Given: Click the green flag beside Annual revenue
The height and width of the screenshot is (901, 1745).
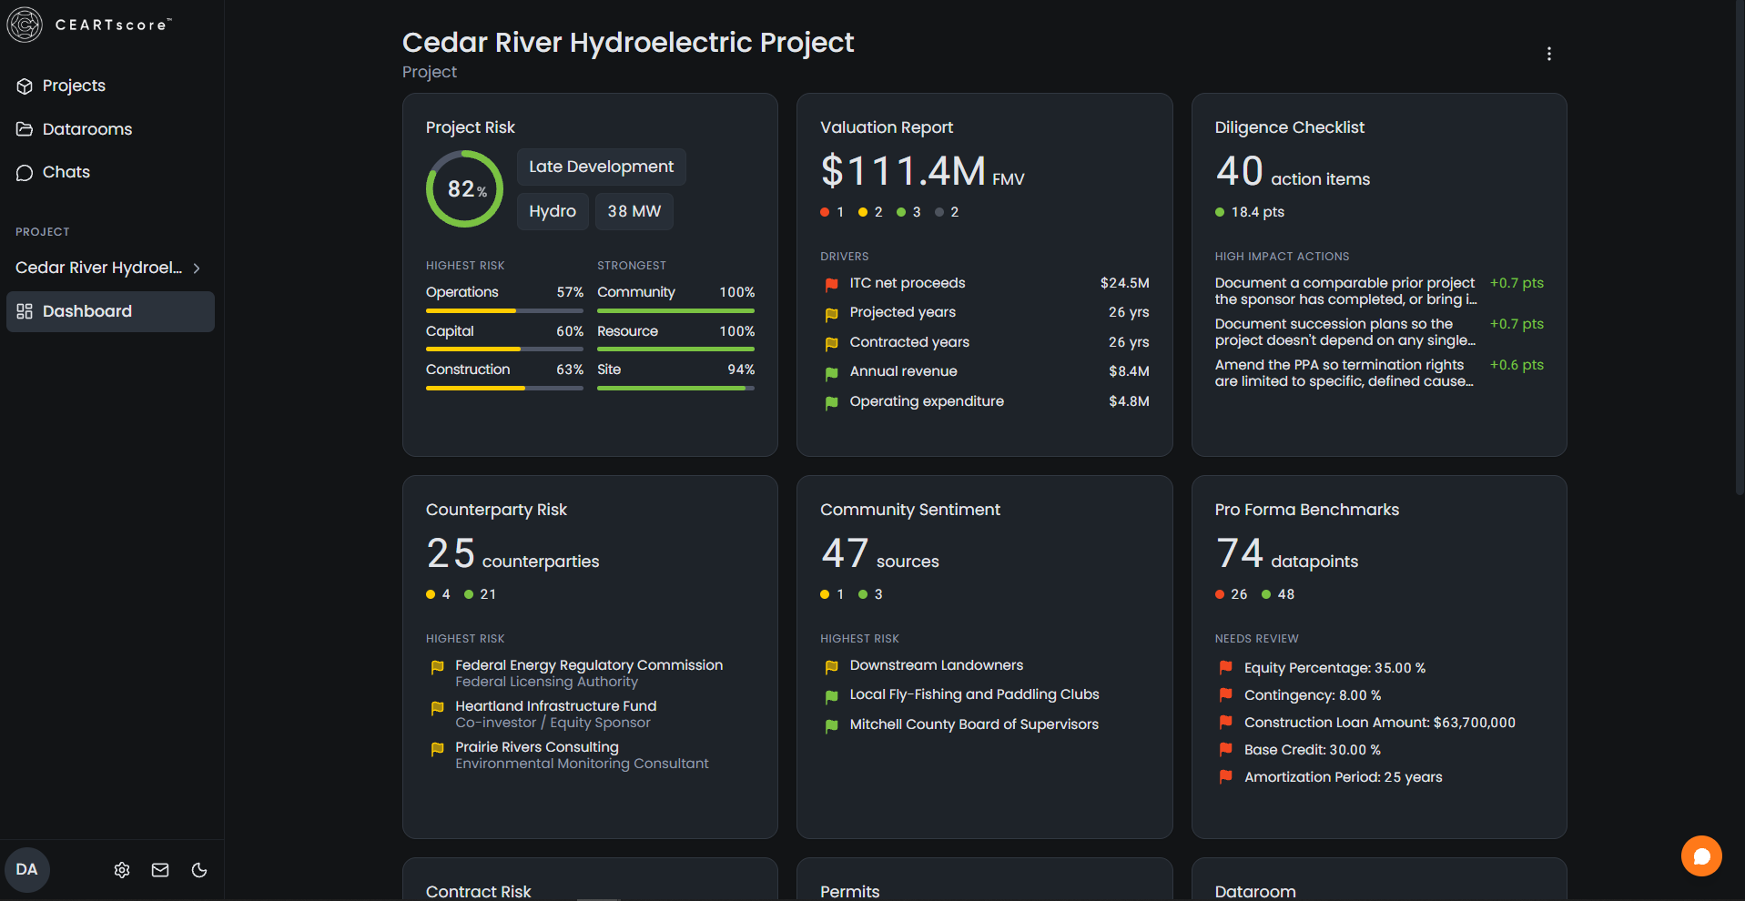Looking at the screenshot, I should (831, 373).
